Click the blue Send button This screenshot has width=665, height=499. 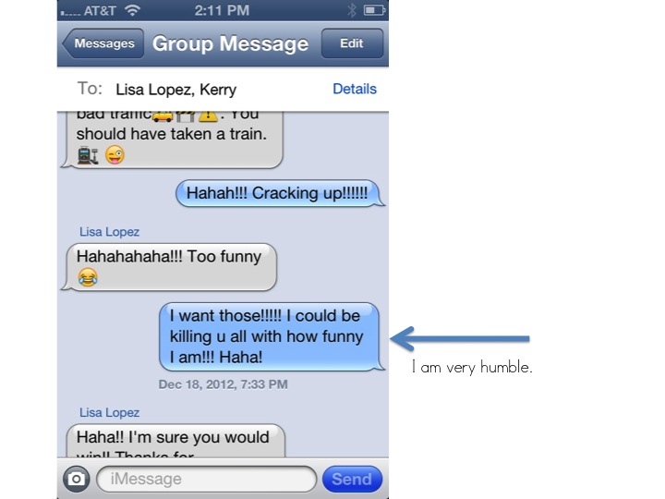352,479
